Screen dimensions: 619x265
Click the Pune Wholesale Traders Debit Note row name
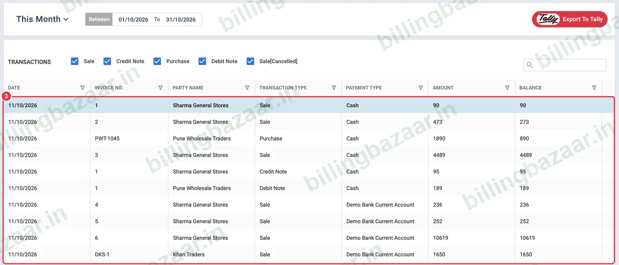[202, 188]
